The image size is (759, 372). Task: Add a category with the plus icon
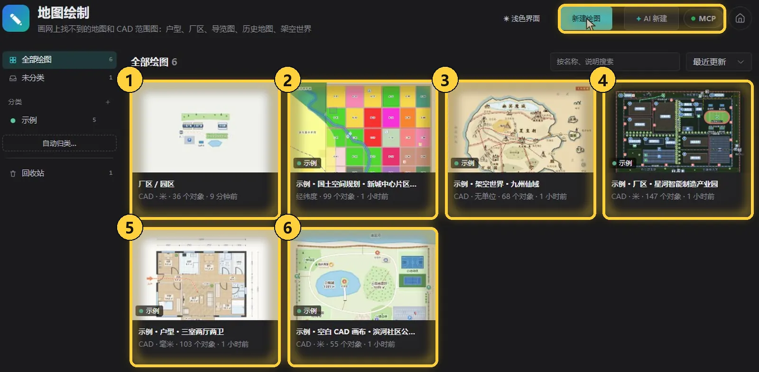click(108, 102)
